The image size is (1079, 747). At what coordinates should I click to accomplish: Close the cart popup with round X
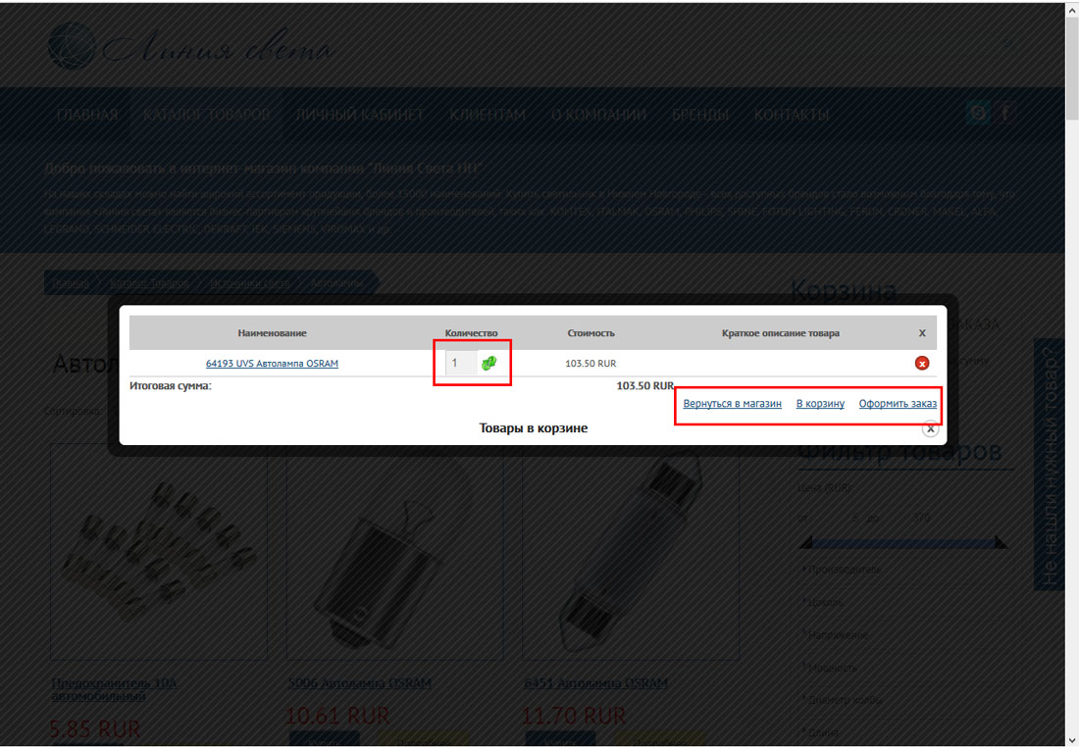(x=930, y=428)
